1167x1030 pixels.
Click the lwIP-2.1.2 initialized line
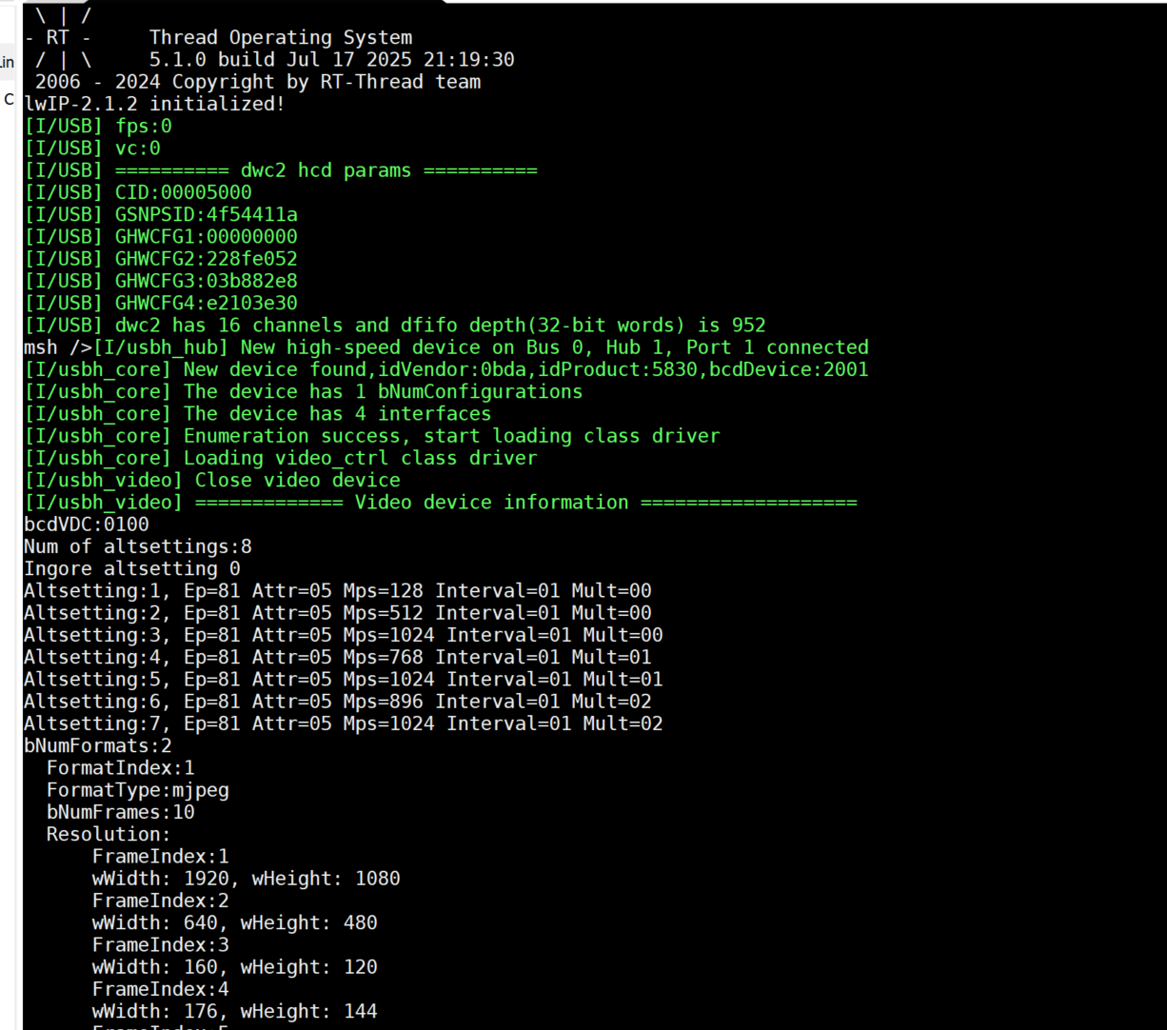(x=154, y=104)
